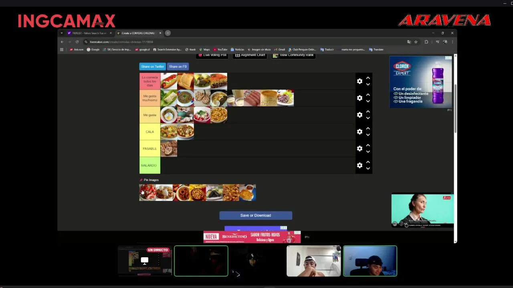The width and height of the screenshot is (513, 288).
Task: Select pastel de choclo image in top tier
Action: click(219, 81)
